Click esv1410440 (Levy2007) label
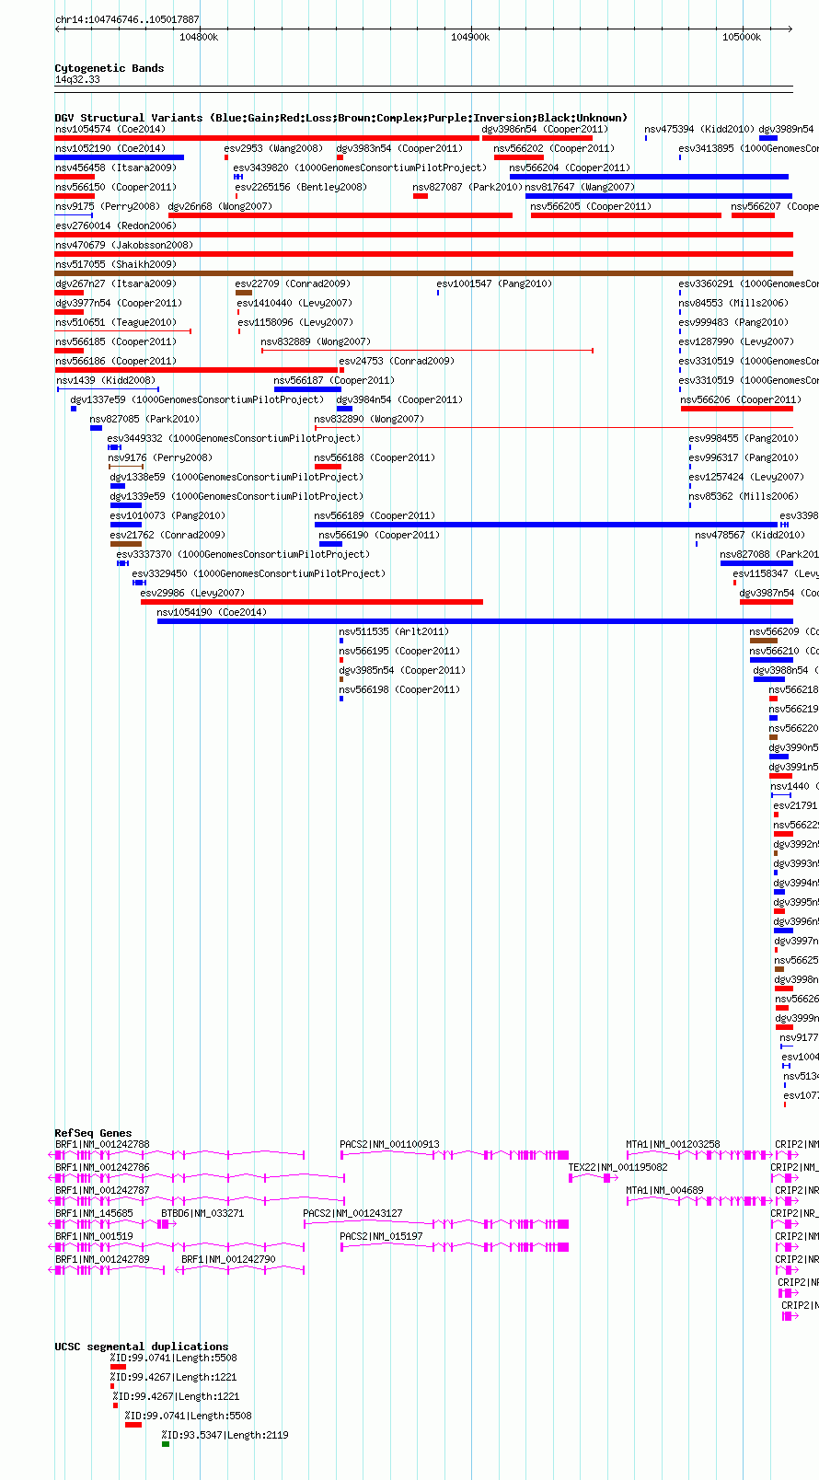Screen dimensions: 819x1480 tap(294, 303)
